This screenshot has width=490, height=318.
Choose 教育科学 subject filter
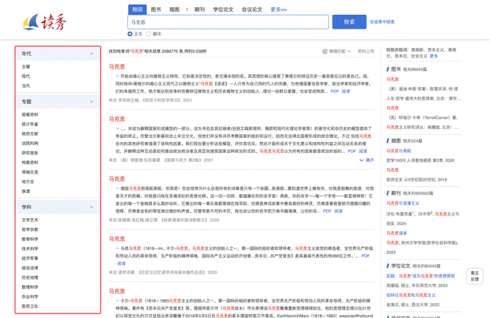[x=30, y=239]
